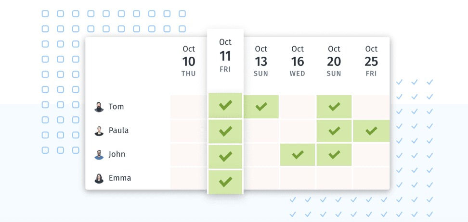This screenshot has height=222, width=468.
Task: Toggle John's Oct 20 checkmark
Action: coord(334,155)
